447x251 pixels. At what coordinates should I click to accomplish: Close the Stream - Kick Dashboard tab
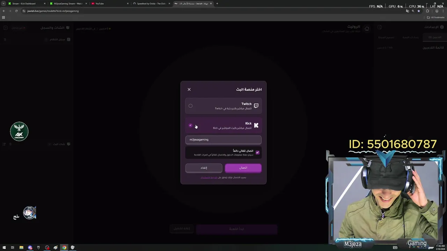45,3
